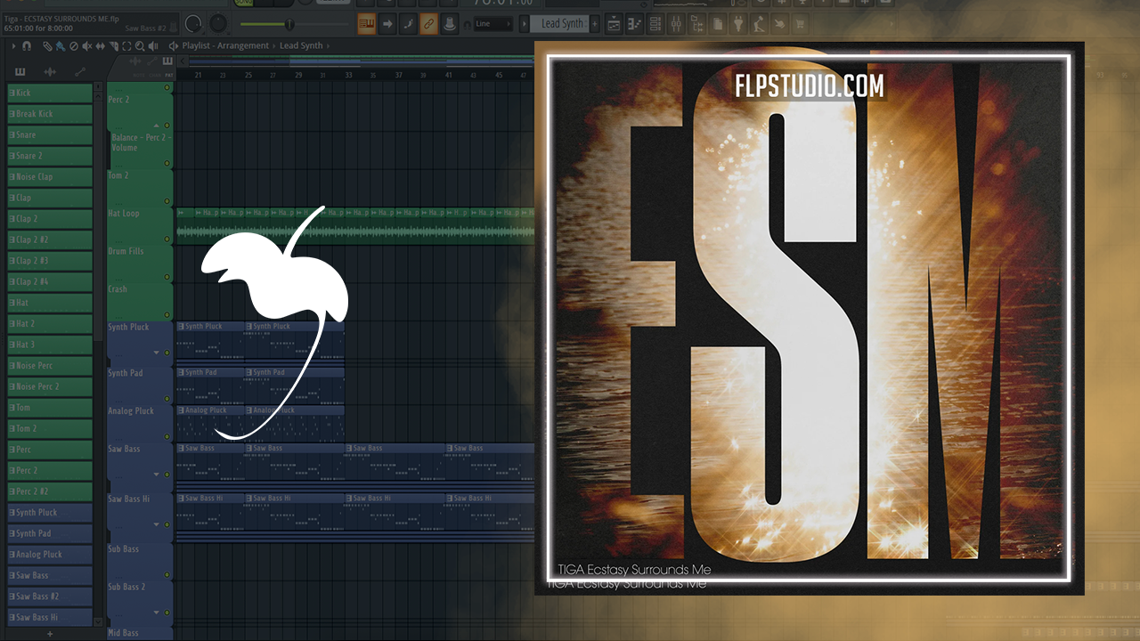Screen dimensions: 1140x641
Task: Open the plugin picker plug icon
Action: (x=737, y=24)
